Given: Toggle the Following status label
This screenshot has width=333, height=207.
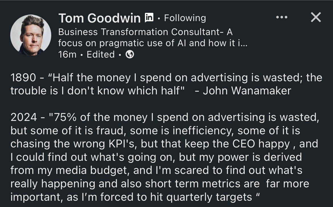Looking at the screenshot, I should click(185, 18).
